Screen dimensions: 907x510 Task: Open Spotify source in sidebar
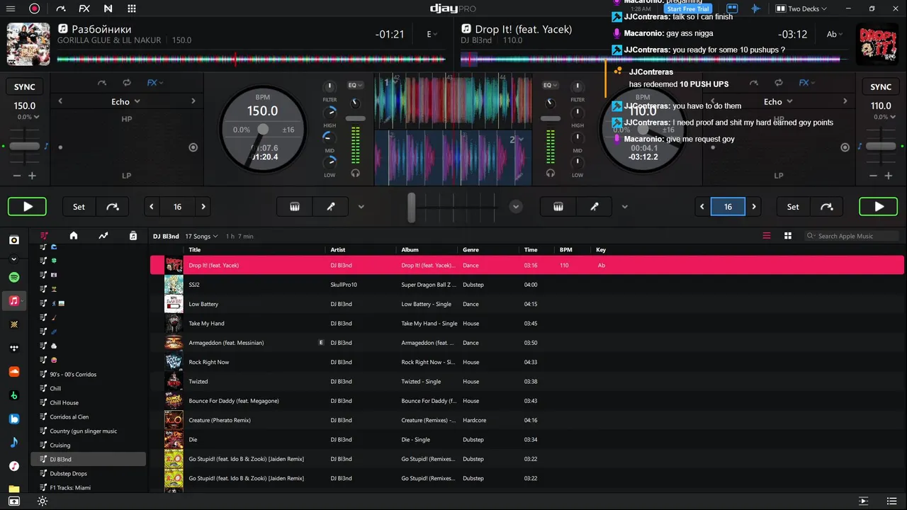pos(13,277)
